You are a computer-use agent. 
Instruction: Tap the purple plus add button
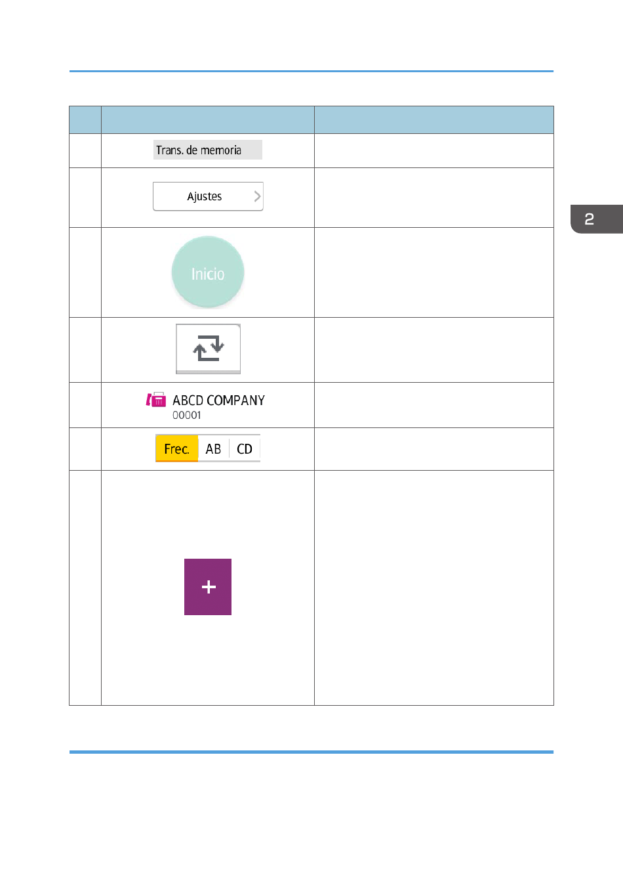208,587
